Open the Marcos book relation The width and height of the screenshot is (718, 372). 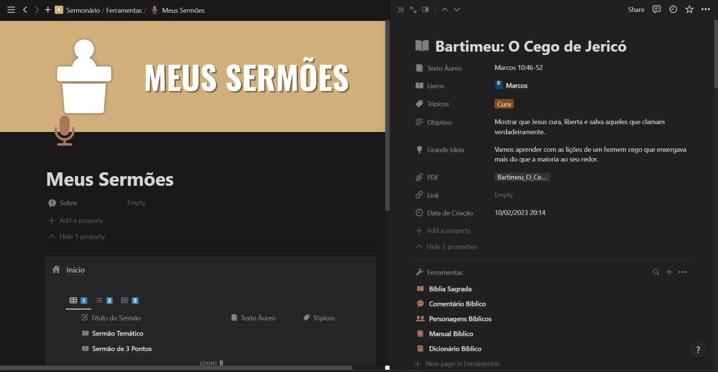click(511, 86)
